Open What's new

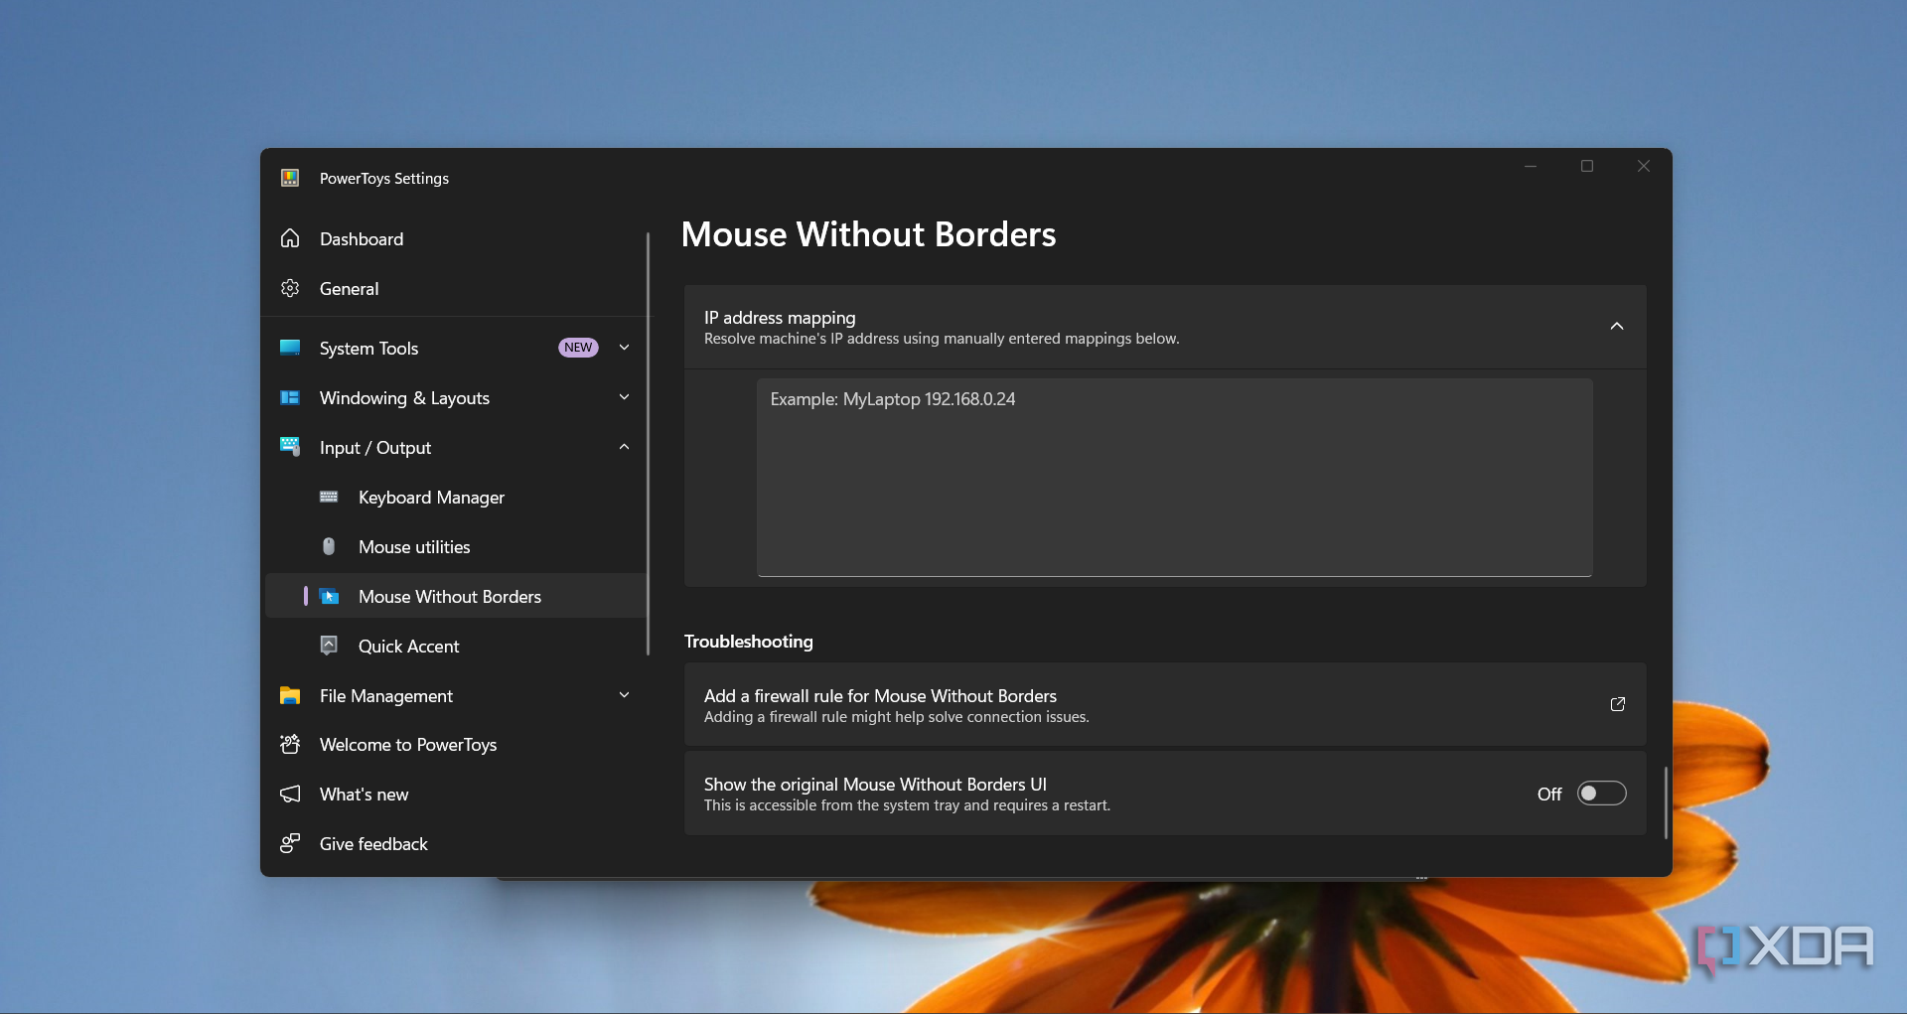457,794
